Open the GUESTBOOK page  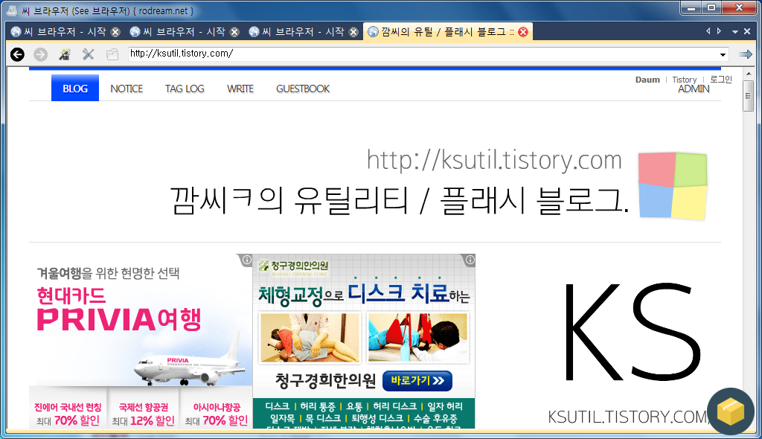pyautogui.click(x=303, y=89)
